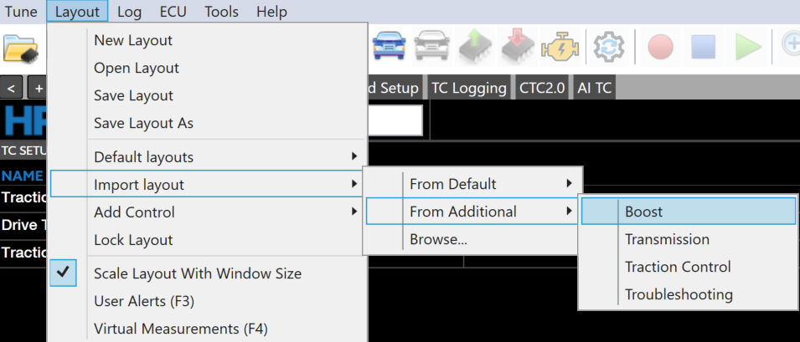The width and height of the screenshot is (800, 342).
Task: Switch to the TC Logging tab
Action: click(x=468, y=88)
